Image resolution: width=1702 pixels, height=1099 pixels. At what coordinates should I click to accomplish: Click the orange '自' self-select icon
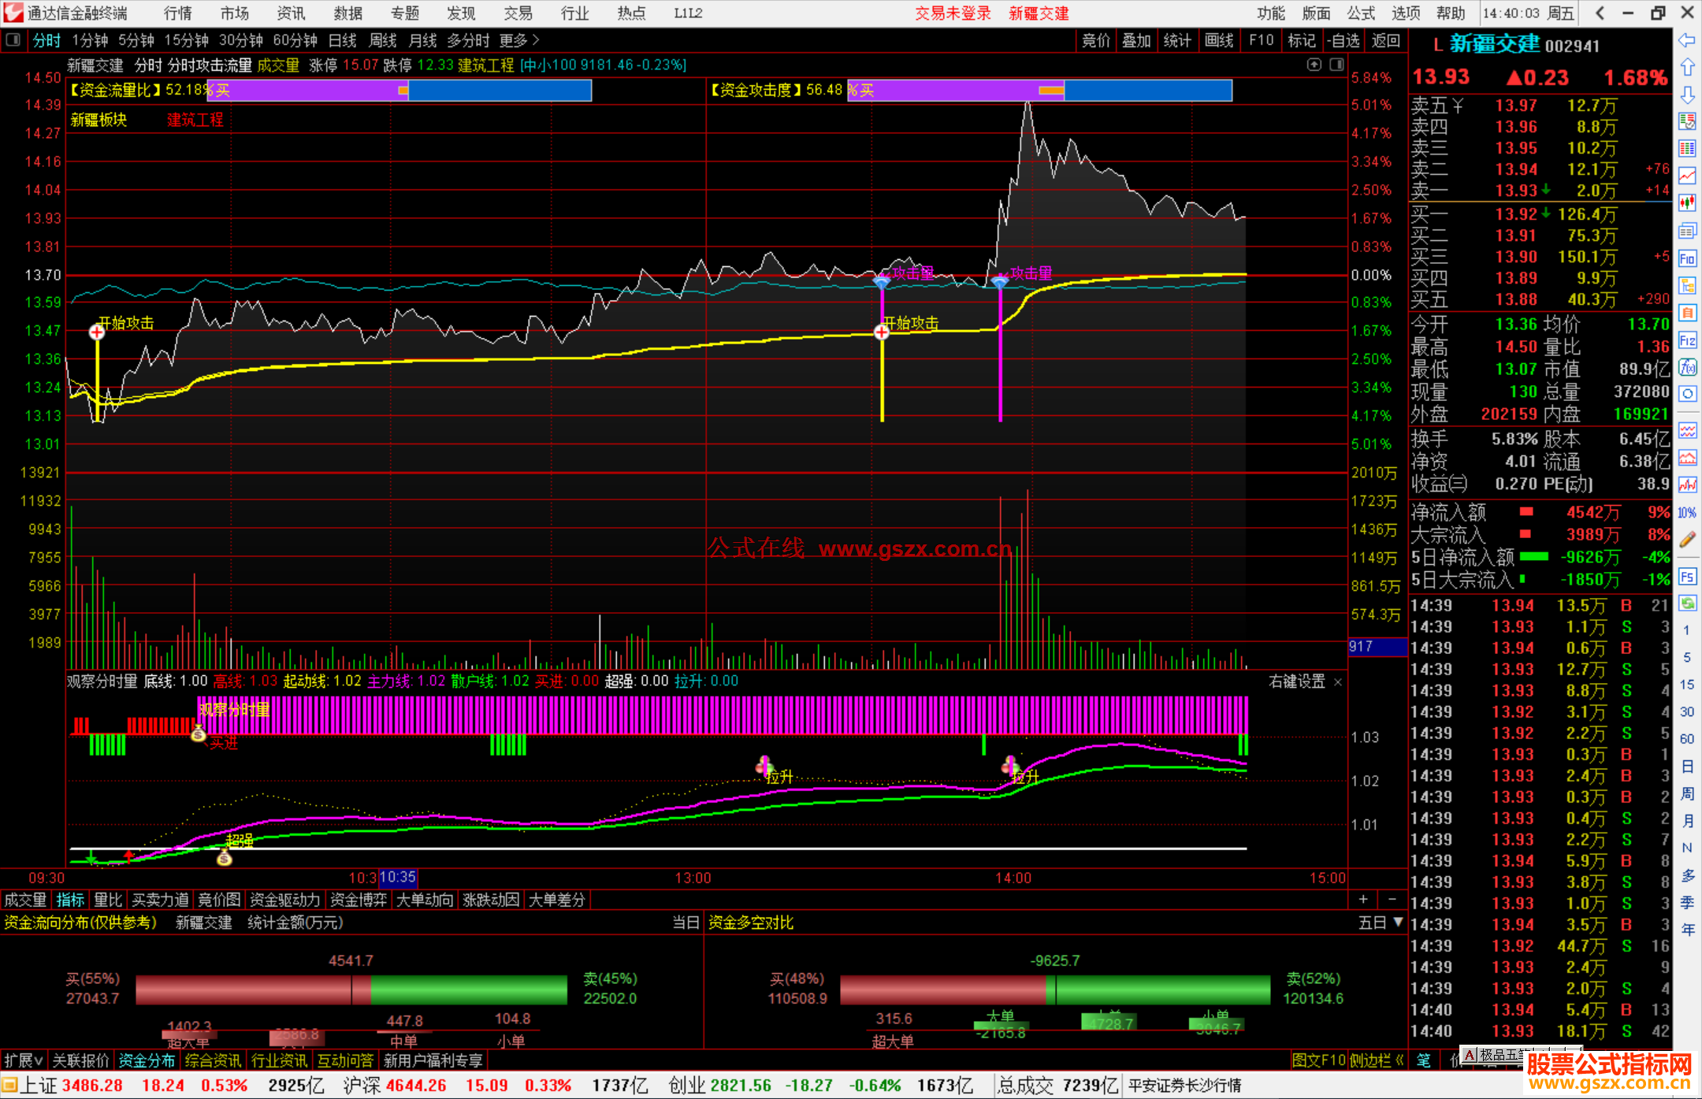tap(1687, 313)
